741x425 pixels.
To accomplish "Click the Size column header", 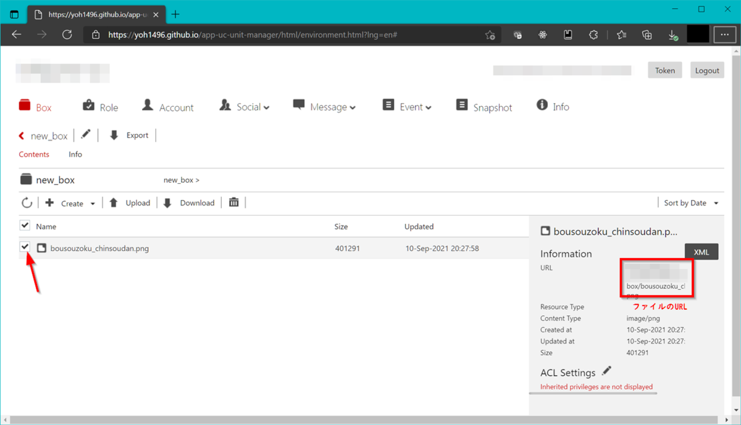I will [341, 226].
